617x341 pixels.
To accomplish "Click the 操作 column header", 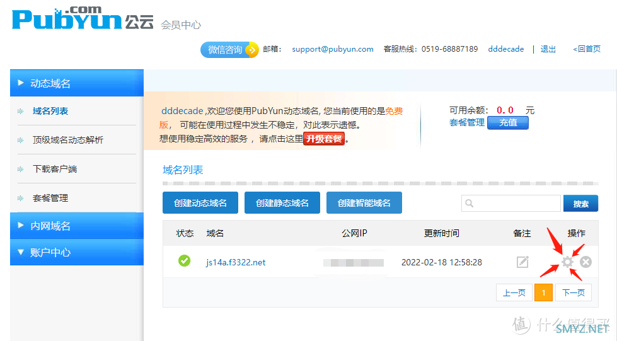I will tap(576, 233).
